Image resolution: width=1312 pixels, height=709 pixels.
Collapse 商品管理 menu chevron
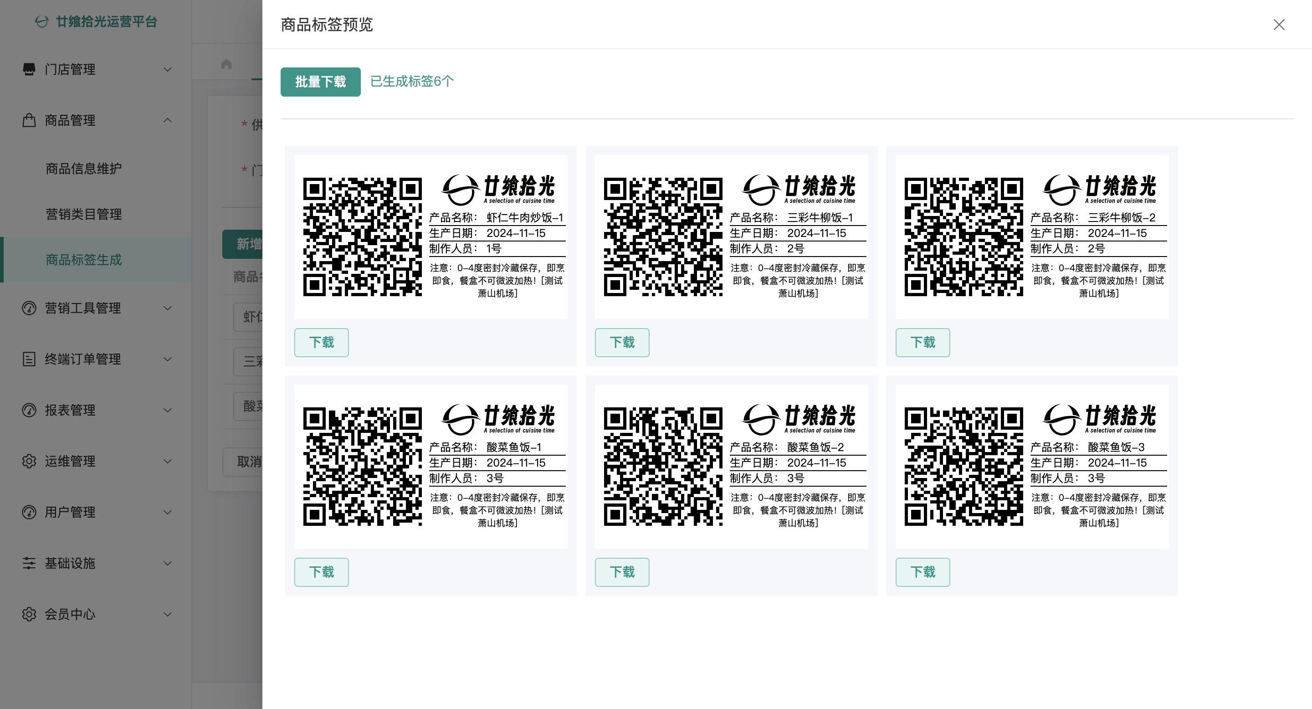[x=168, y=120]
